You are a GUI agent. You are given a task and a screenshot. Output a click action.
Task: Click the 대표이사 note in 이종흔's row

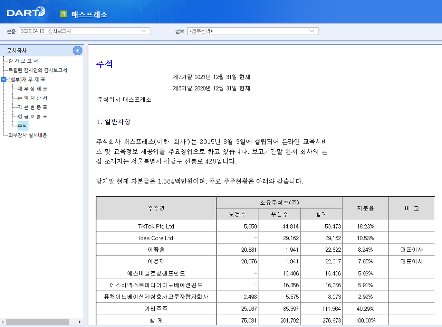click(412, 250)
